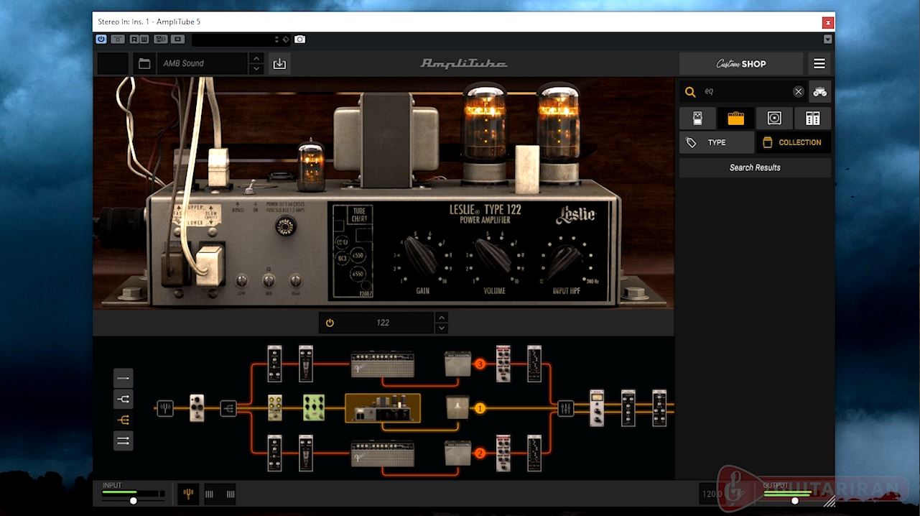
Task: Open the Custom SHOP
Action: click(741, 63)
